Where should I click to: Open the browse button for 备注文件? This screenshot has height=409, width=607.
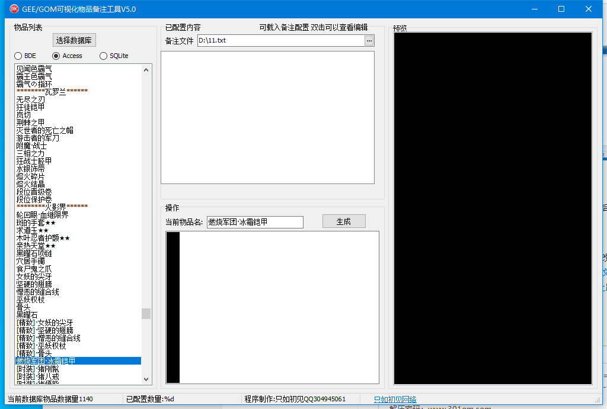369,41
